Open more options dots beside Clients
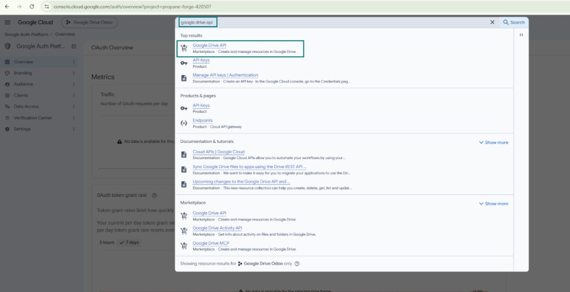The height and width of the screenshot is (292, 570). click(74, 96)
